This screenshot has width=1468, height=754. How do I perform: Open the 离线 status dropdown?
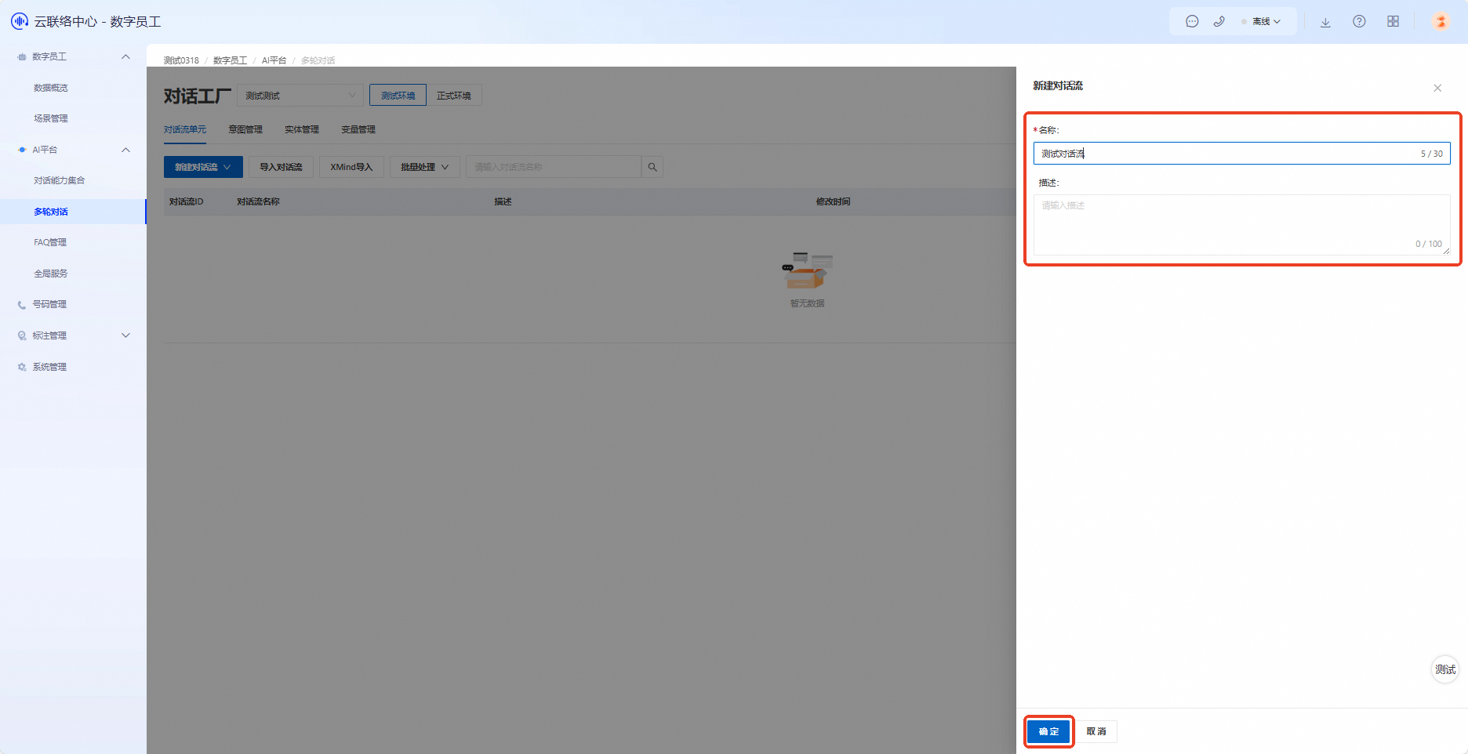[x=1261, y=22]
